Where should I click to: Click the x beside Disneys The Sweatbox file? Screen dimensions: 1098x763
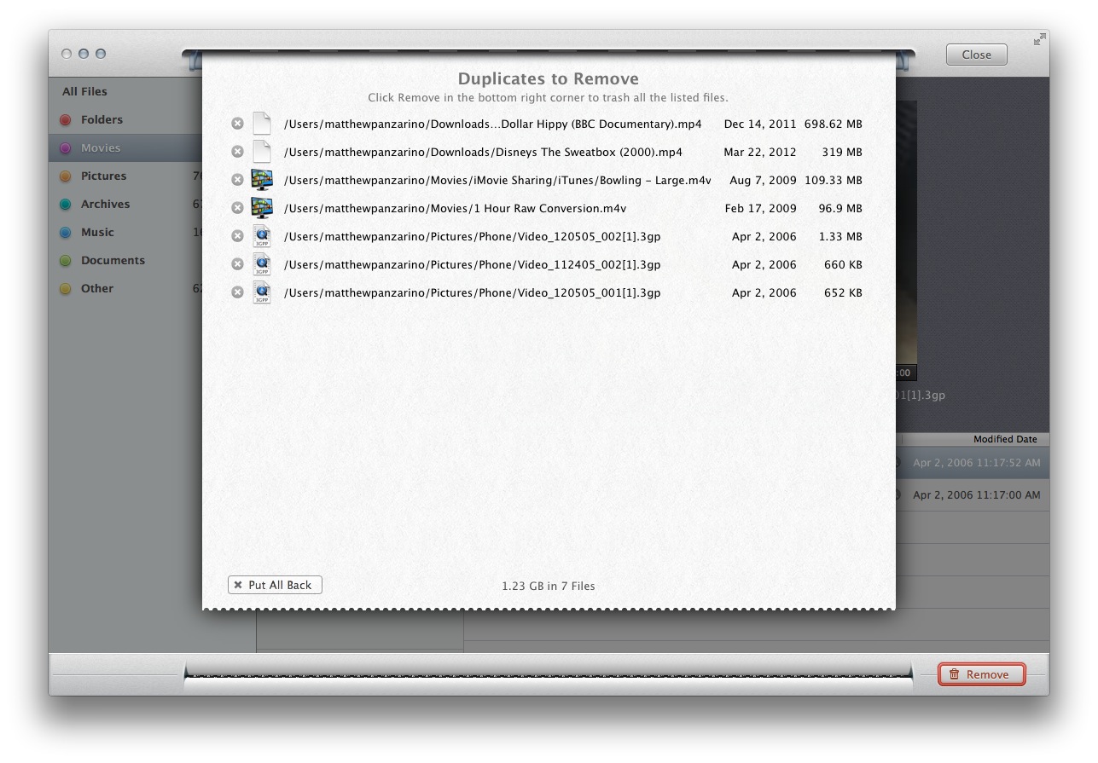237,152
